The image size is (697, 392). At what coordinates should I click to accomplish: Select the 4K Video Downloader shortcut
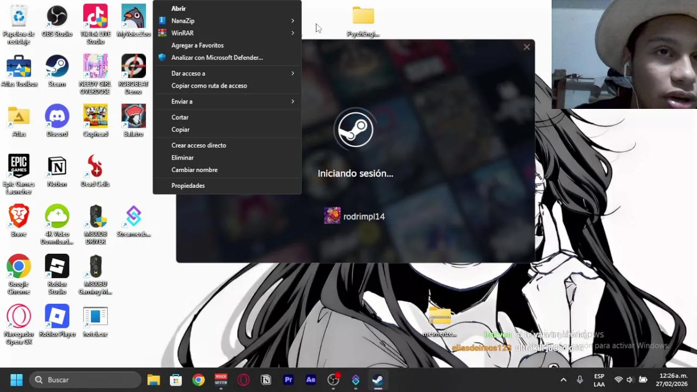tap(57, 225)
